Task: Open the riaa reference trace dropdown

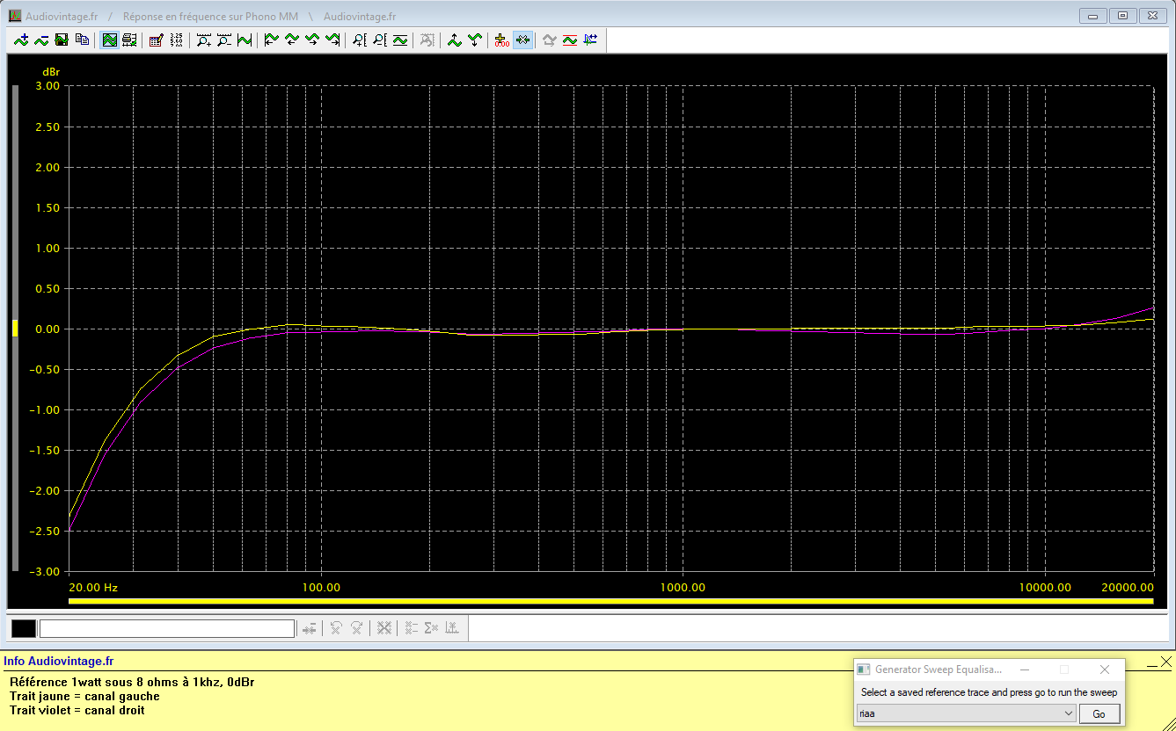Action: 967,713
